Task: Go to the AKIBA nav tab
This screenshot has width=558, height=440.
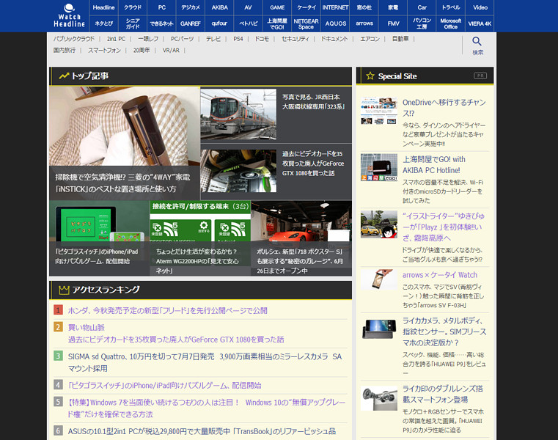Action: 219,7
